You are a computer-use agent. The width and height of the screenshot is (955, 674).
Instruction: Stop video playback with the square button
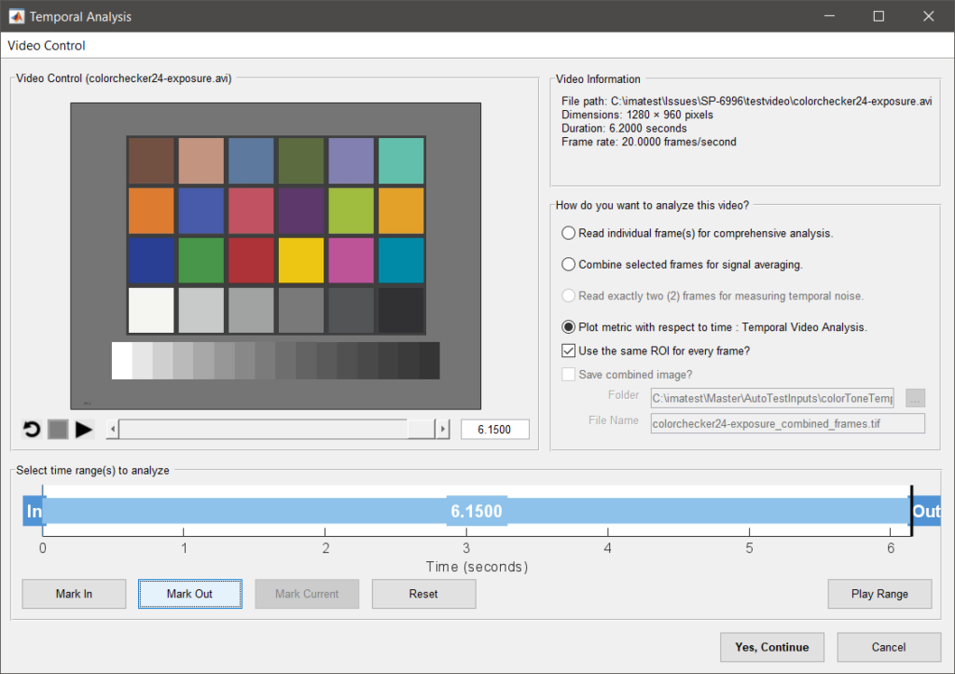point(58,430)
